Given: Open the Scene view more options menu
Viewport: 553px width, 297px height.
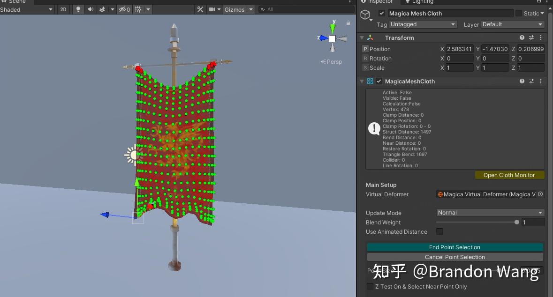Looking at the screenshot, I should pos(350,1).
